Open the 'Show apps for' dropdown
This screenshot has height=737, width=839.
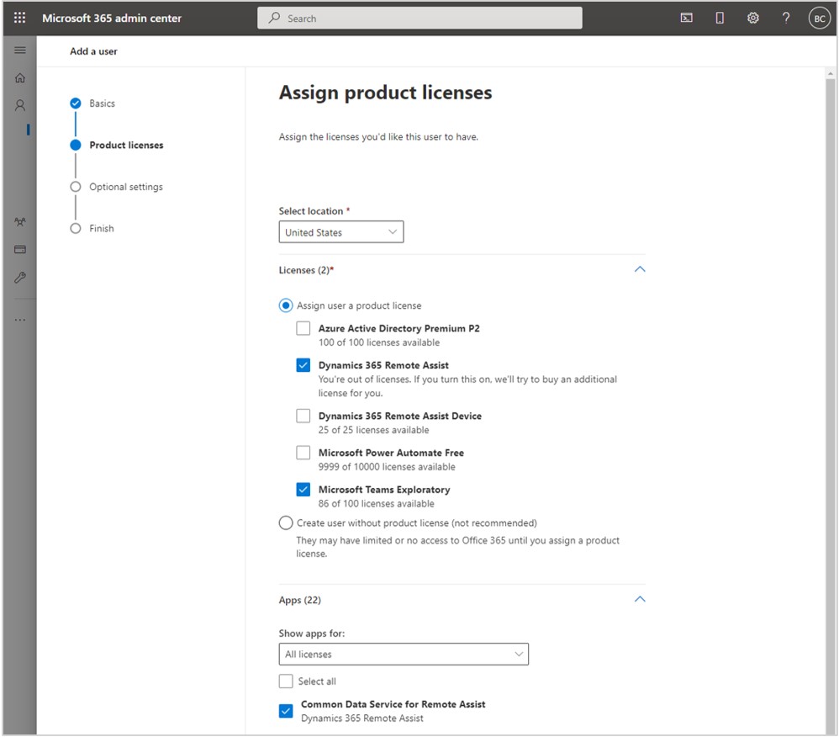[x=404, y=654]
